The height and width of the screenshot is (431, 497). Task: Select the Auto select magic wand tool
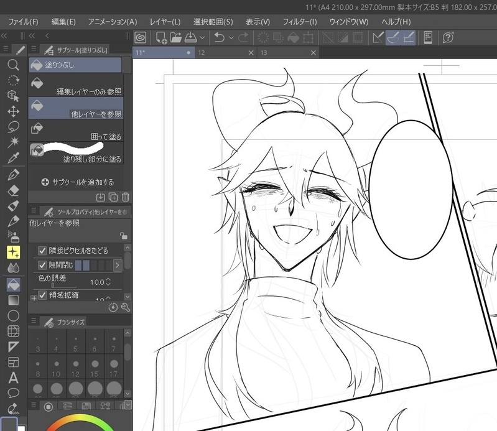13,142
